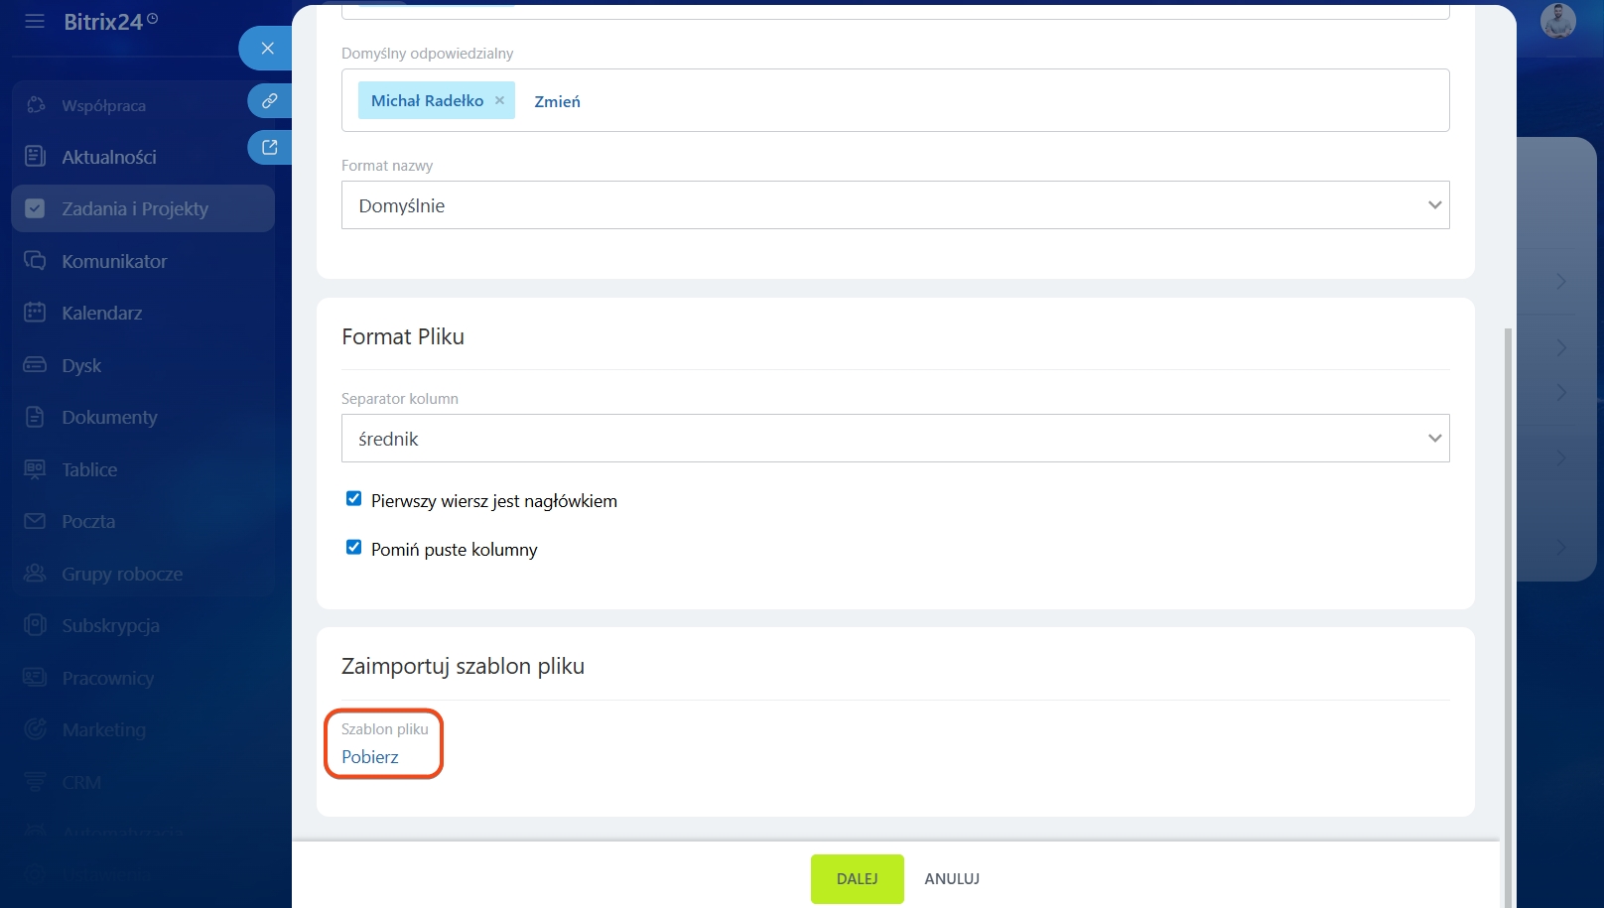The height and width of the screenshot is (908, 1604).
Task: Click the CRM icon in sidebar
Action: (x=35, y=782)
